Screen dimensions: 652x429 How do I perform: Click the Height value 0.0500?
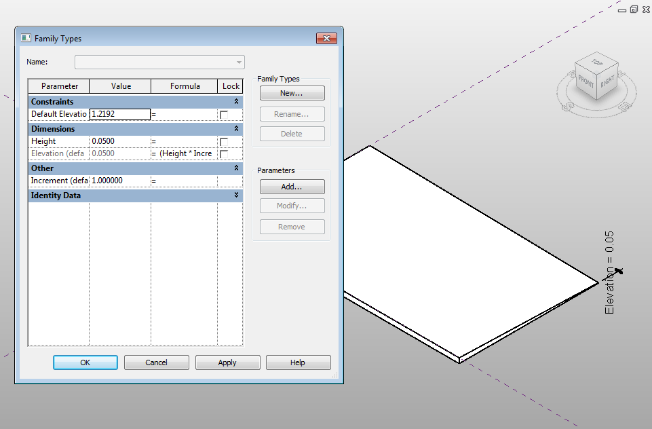120,141
